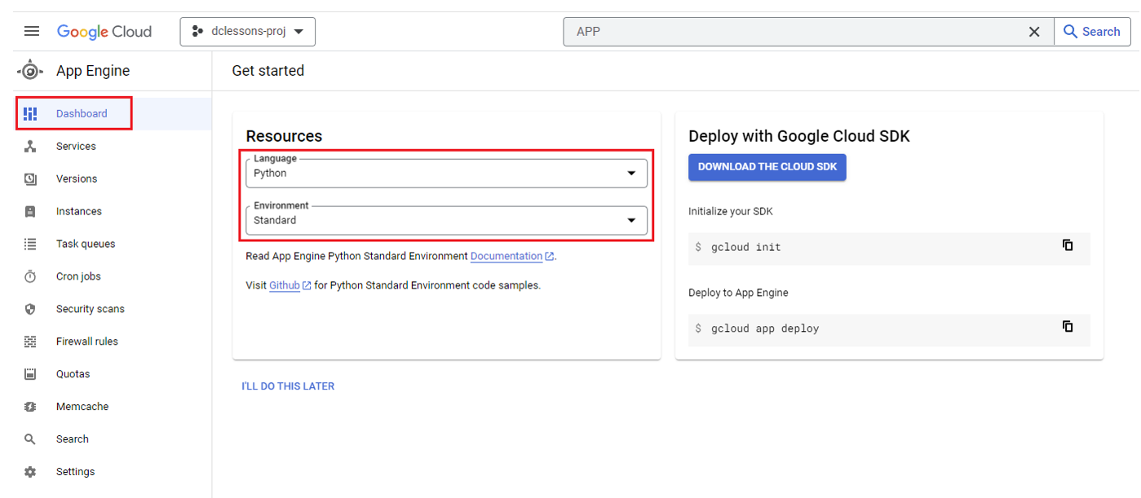The width and height of the screenshot is (1141, 498).
Task: Click the Initialize your SDK label
Action: click(731, 211)
